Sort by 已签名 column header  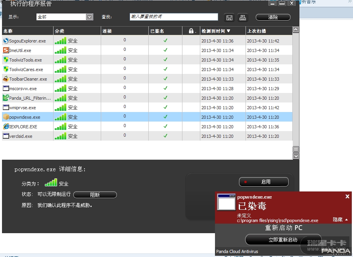tap(165, 31)
